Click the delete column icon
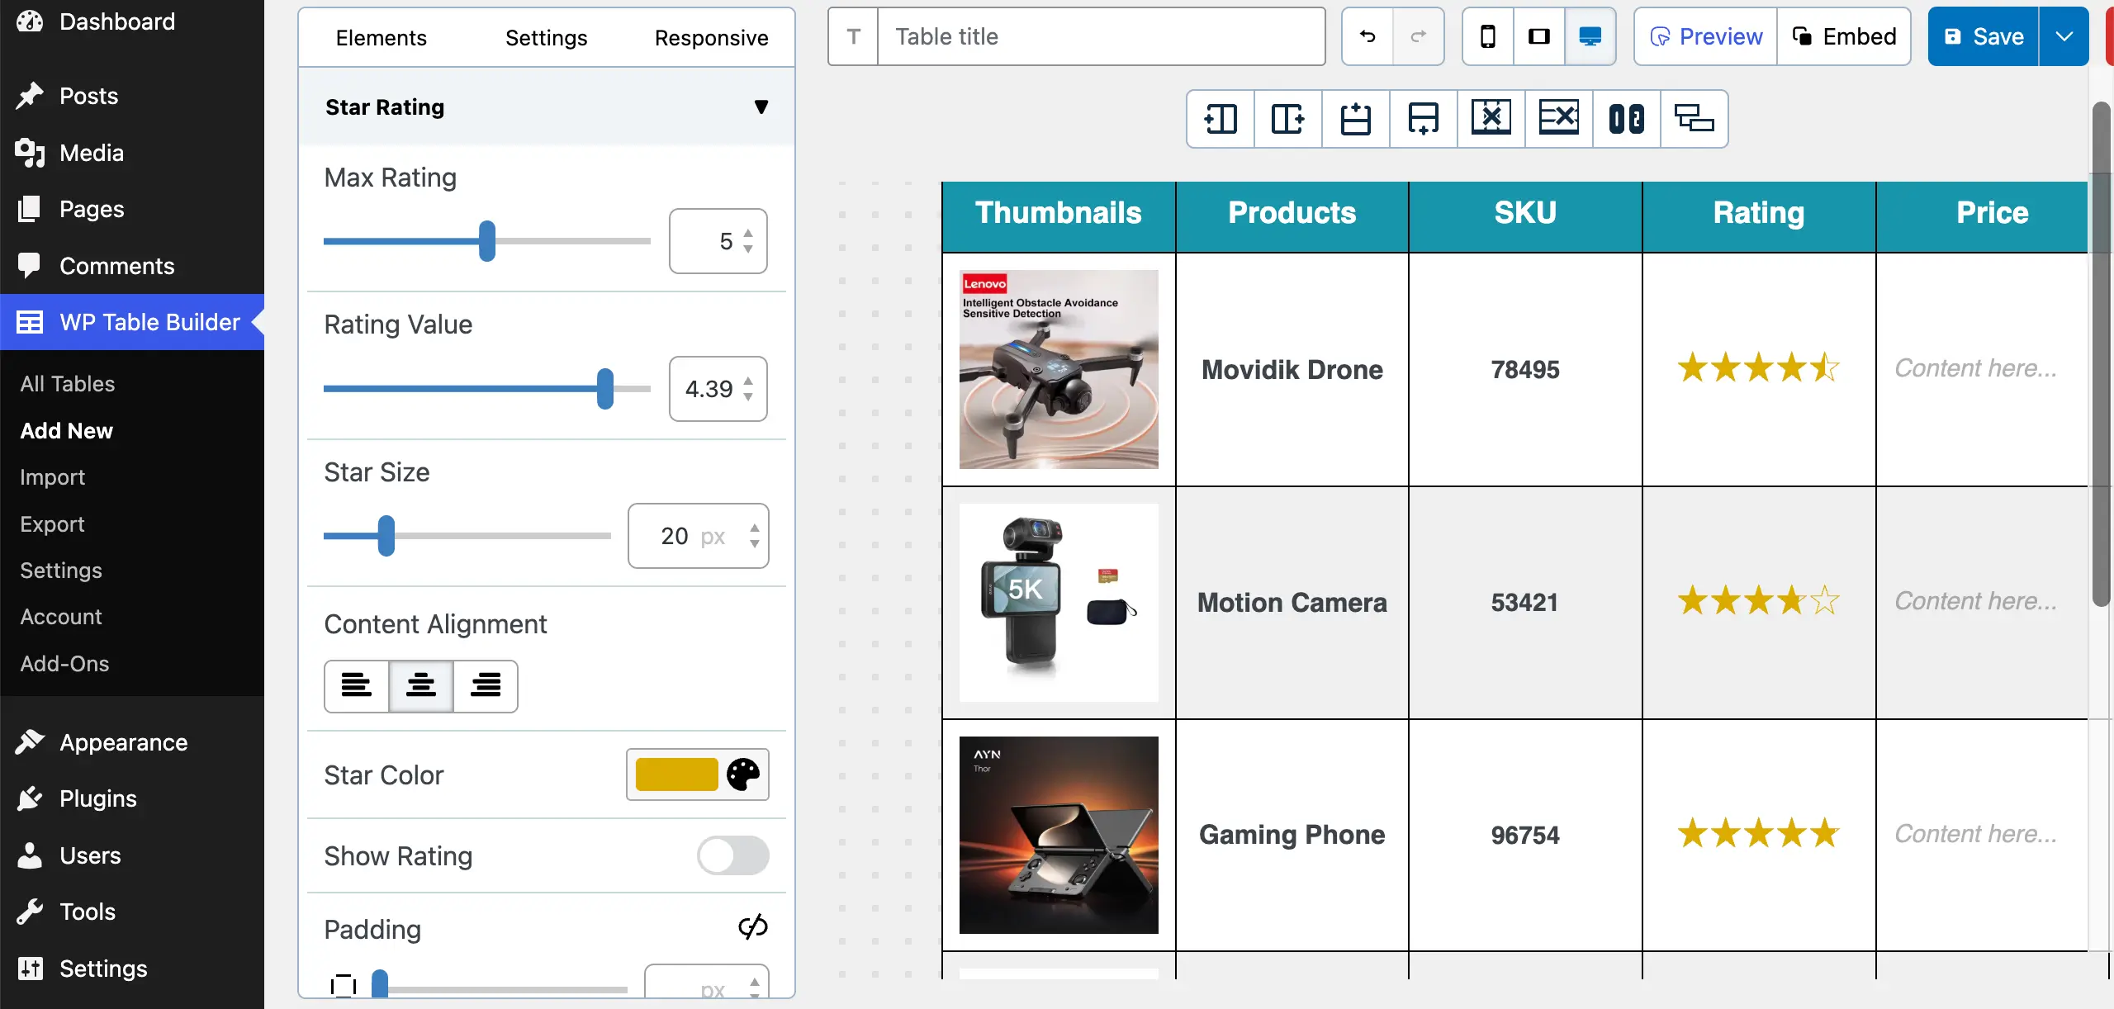The height and width of the screenshot is (1009, 2114). coord(1491,119)
